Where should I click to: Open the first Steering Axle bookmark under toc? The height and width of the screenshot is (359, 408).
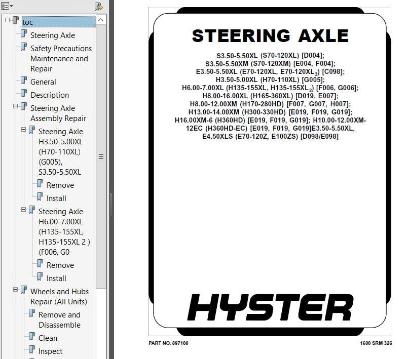[53, 35]
